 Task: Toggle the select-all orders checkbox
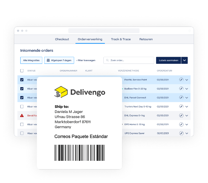[x=22, y=71]
